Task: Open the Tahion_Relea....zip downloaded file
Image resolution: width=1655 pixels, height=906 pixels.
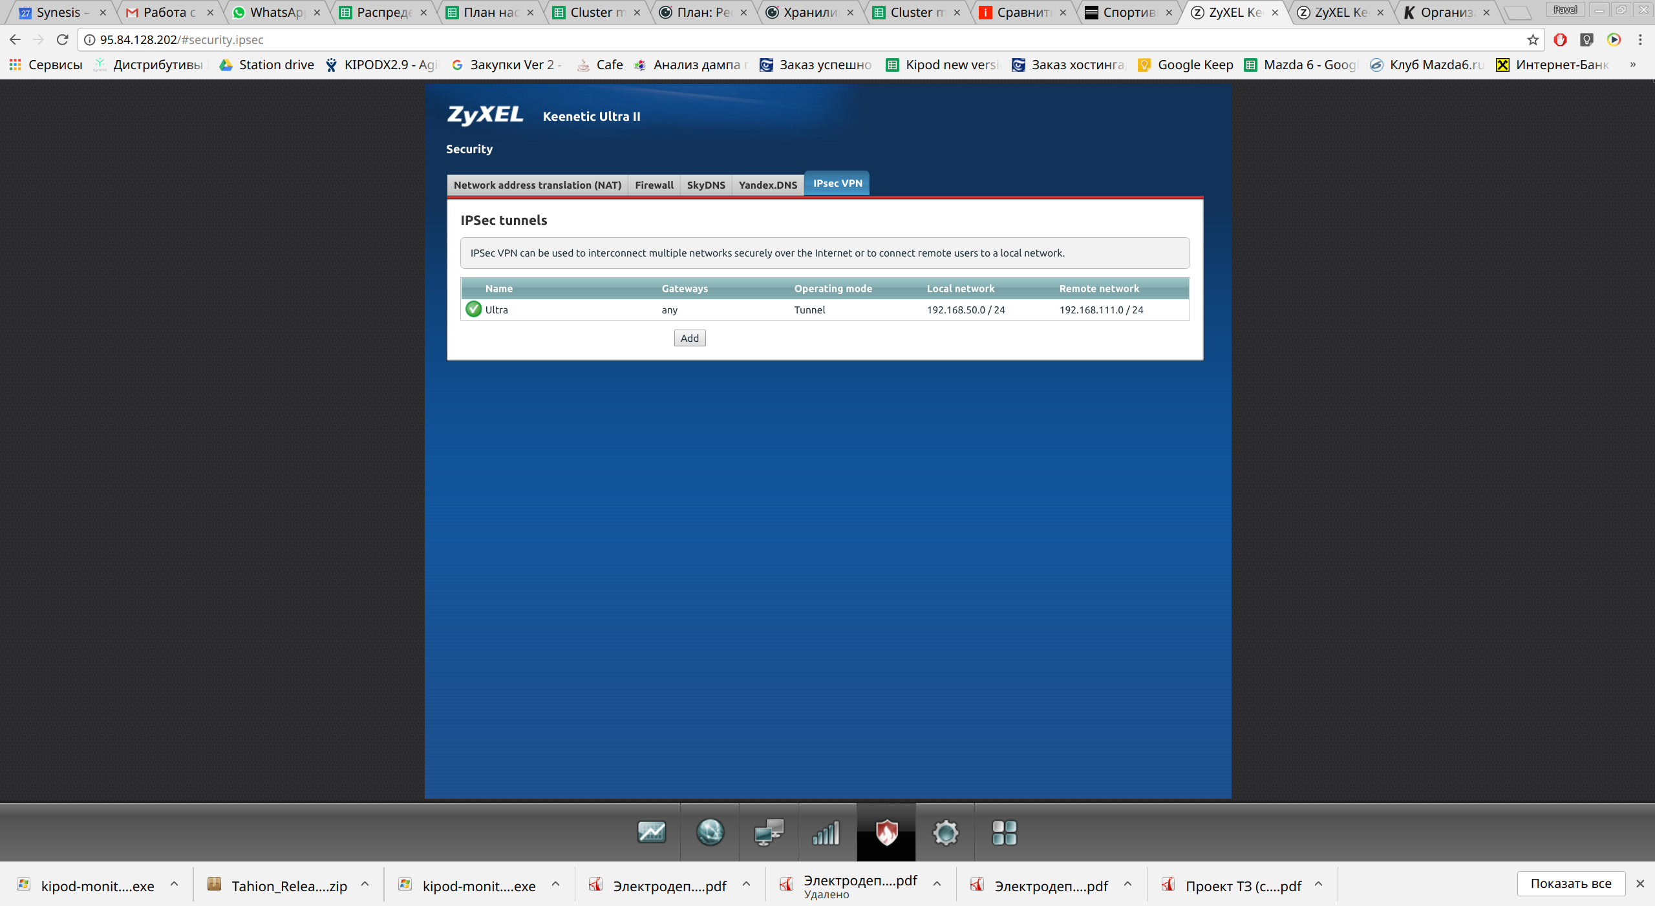Action: point(278,885)
